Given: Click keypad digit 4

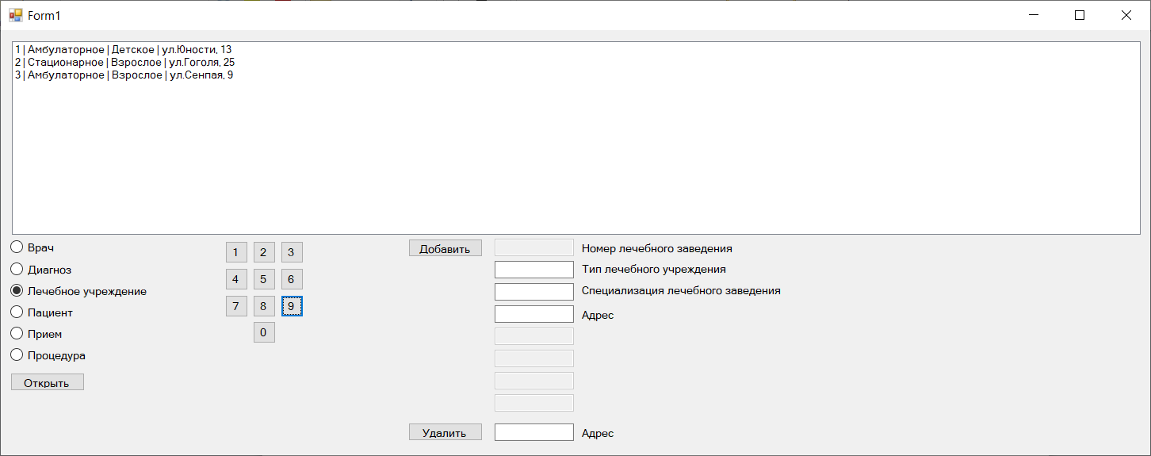Looking at the screenshot, I should (236, 279).
